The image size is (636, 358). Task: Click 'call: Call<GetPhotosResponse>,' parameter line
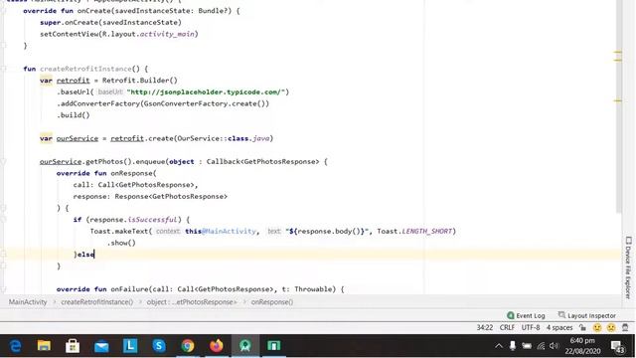[x=135, y=185]
